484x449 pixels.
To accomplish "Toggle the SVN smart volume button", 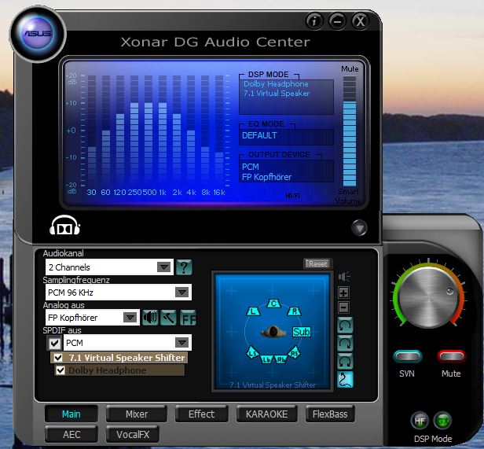I will (x=408, y=356).
